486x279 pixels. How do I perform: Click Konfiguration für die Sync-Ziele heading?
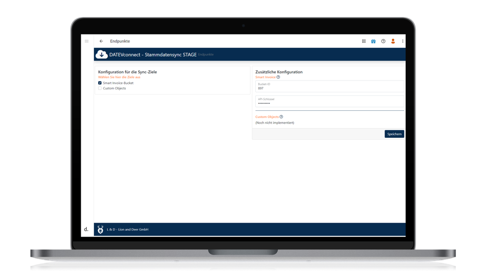(x=127, y=72)
